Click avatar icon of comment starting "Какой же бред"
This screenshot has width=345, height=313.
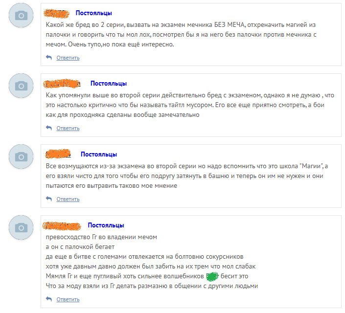[x=21, y=16]
